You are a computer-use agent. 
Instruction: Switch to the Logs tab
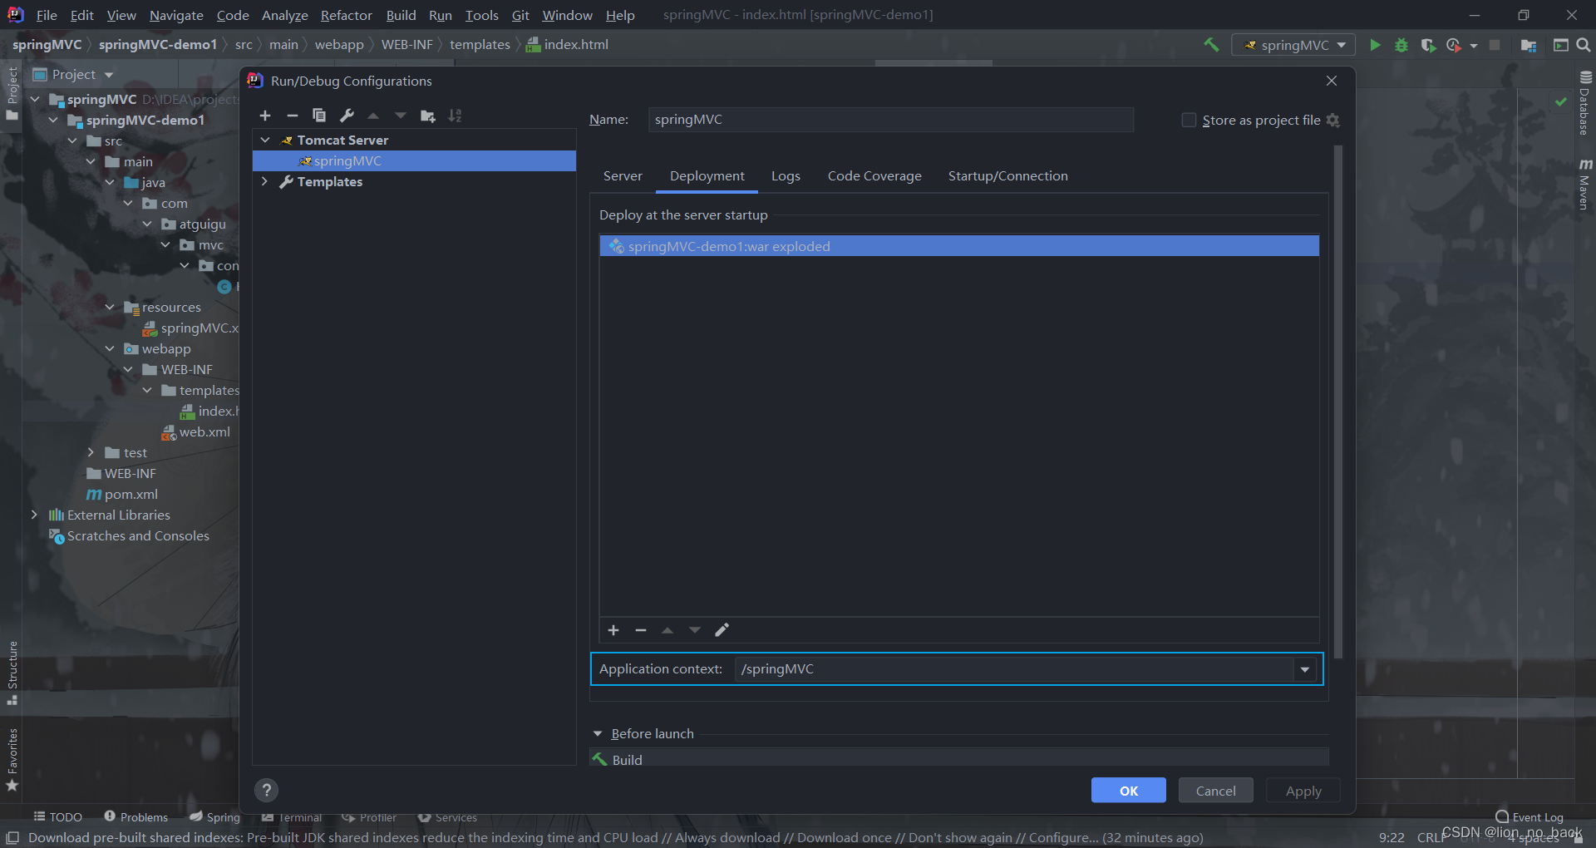786,176
